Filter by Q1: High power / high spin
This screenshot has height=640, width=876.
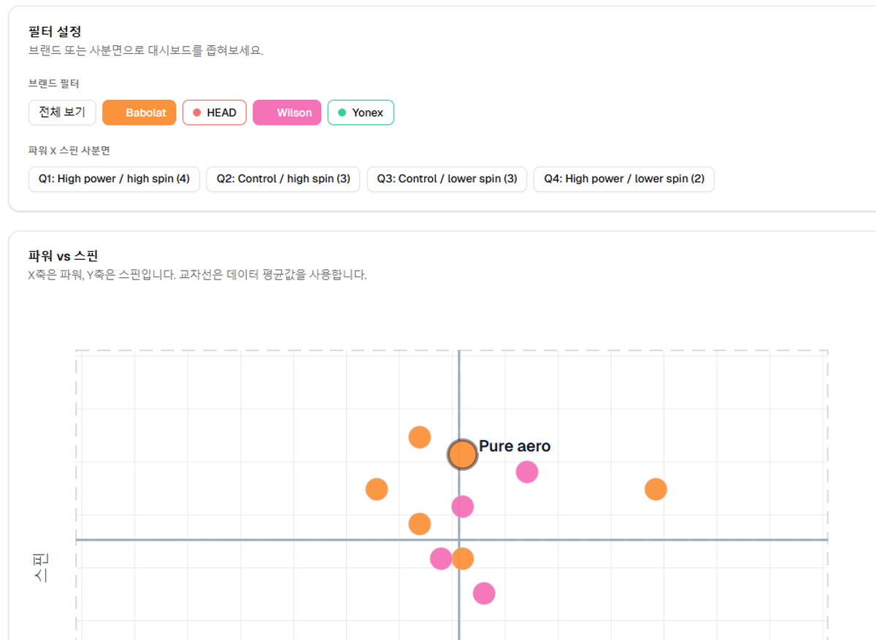(x=114, y=179)
